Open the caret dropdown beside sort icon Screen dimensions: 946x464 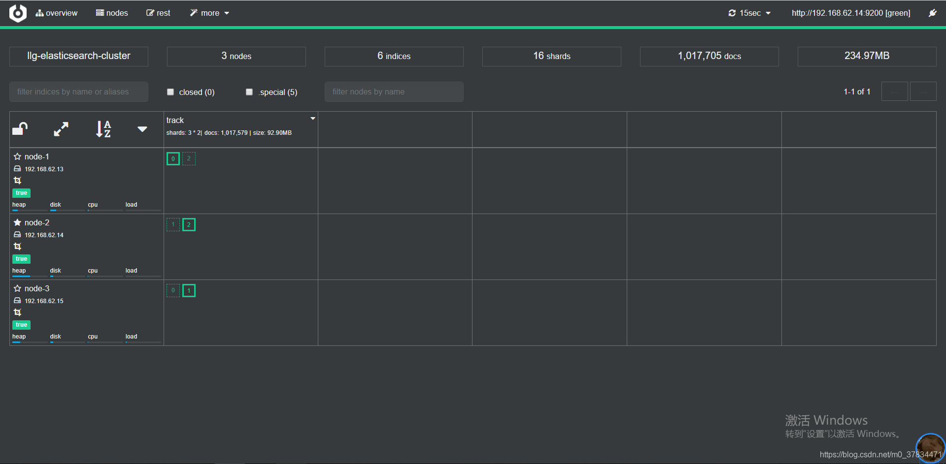(142, 129)
